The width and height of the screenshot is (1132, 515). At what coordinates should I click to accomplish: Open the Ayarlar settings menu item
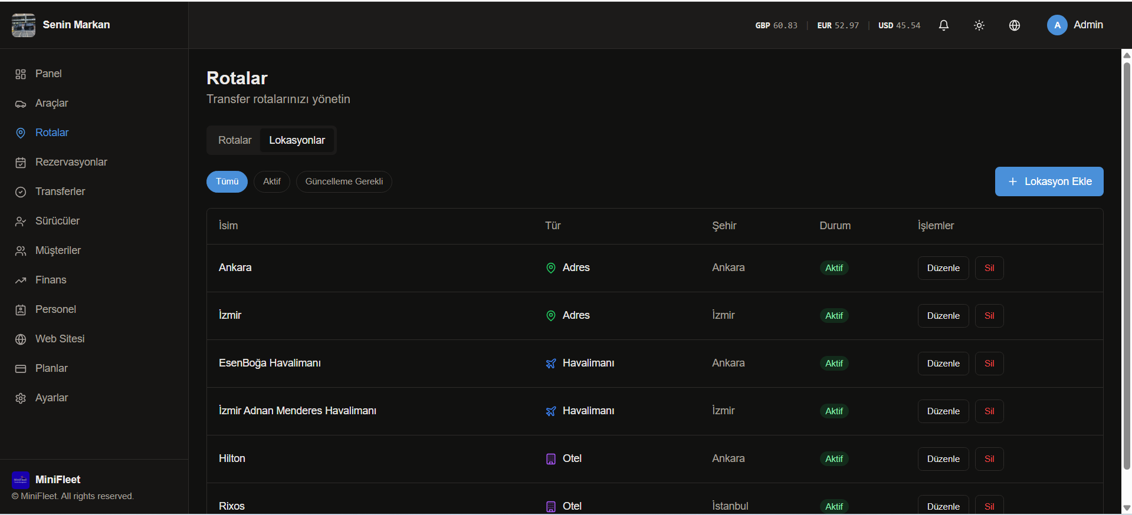point(94,398)
